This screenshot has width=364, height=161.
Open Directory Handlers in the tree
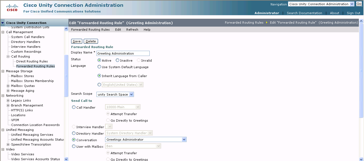tap(26, 42)
